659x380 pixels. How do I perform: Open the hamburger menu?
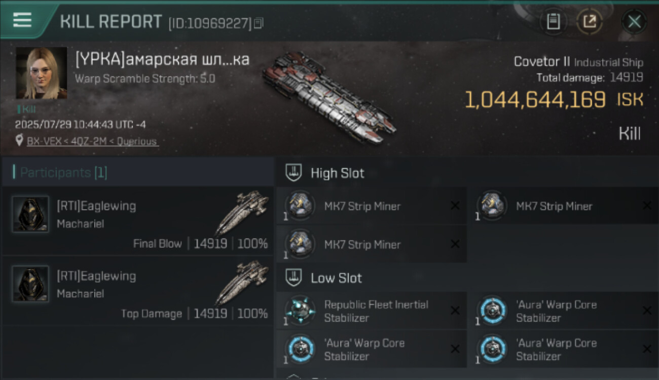tap(22, 20)
